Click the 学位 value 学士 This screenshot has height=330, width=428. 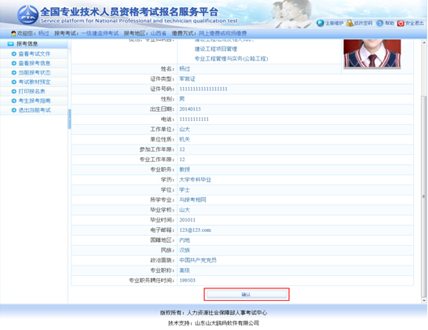tap(185, 190)
